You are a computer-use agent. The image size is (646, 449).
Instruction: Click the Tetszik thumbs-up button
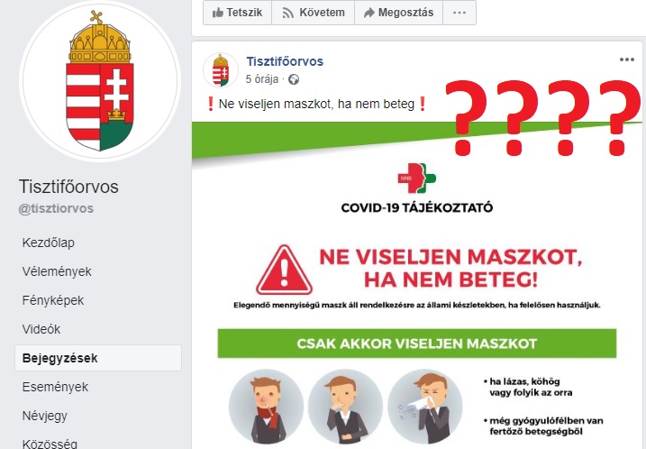[237, 13]
